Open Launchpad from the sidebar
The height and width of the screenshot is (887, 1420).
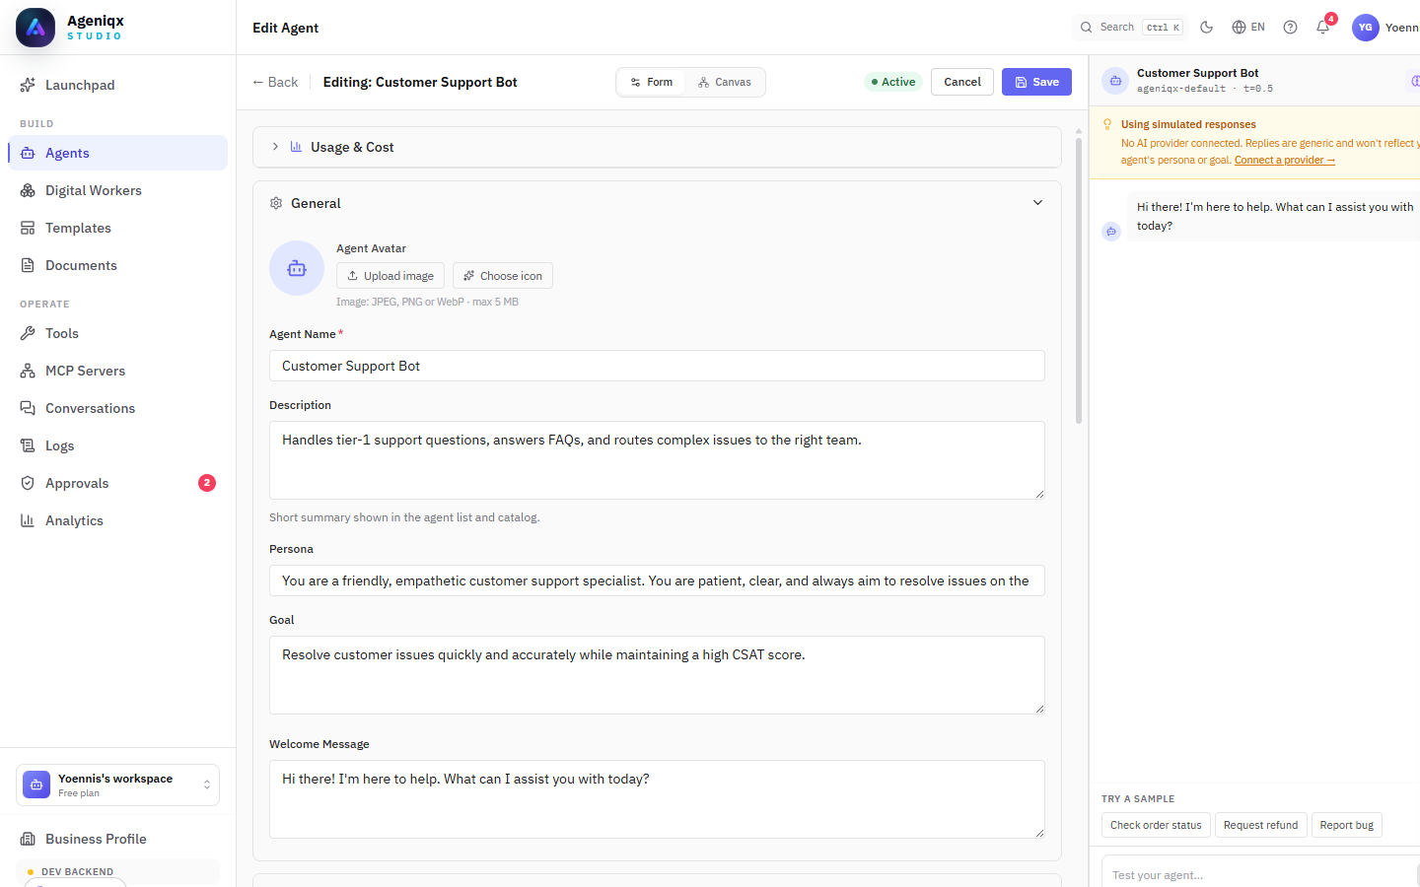point(117,85)
